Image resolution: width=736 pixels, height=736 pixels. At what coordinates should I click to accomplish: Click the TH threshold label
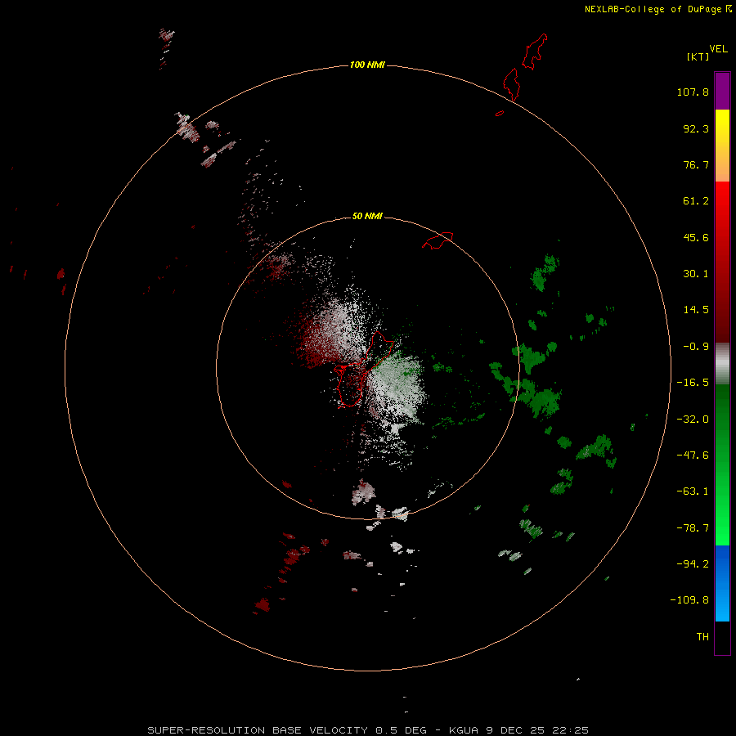702,637
